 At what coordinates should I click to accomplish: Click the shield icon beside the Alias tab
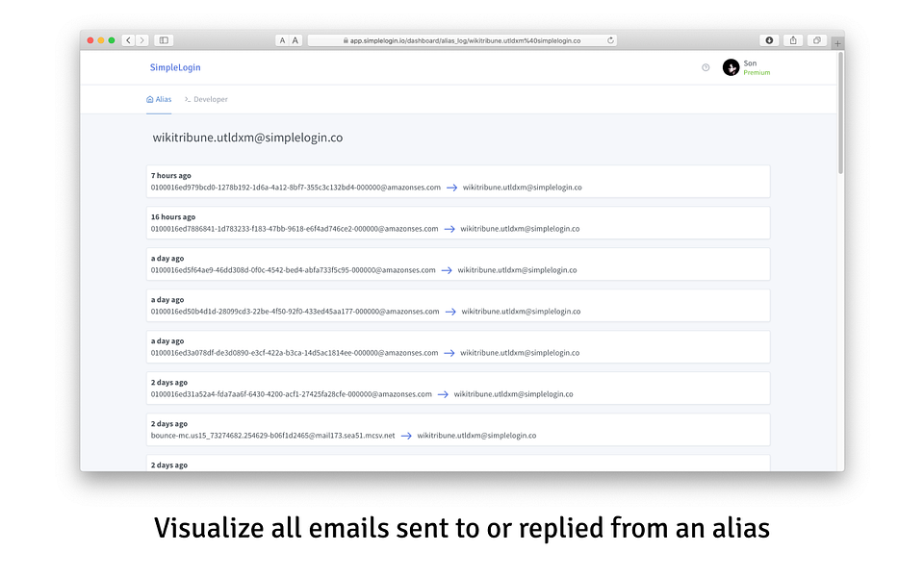(150, 99)
